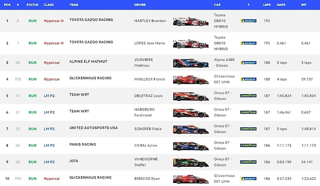This screenshot has height=186, width=320.
Task: Click the Glickenhaus car image in BRISCOE row
Action: (191, 179)
